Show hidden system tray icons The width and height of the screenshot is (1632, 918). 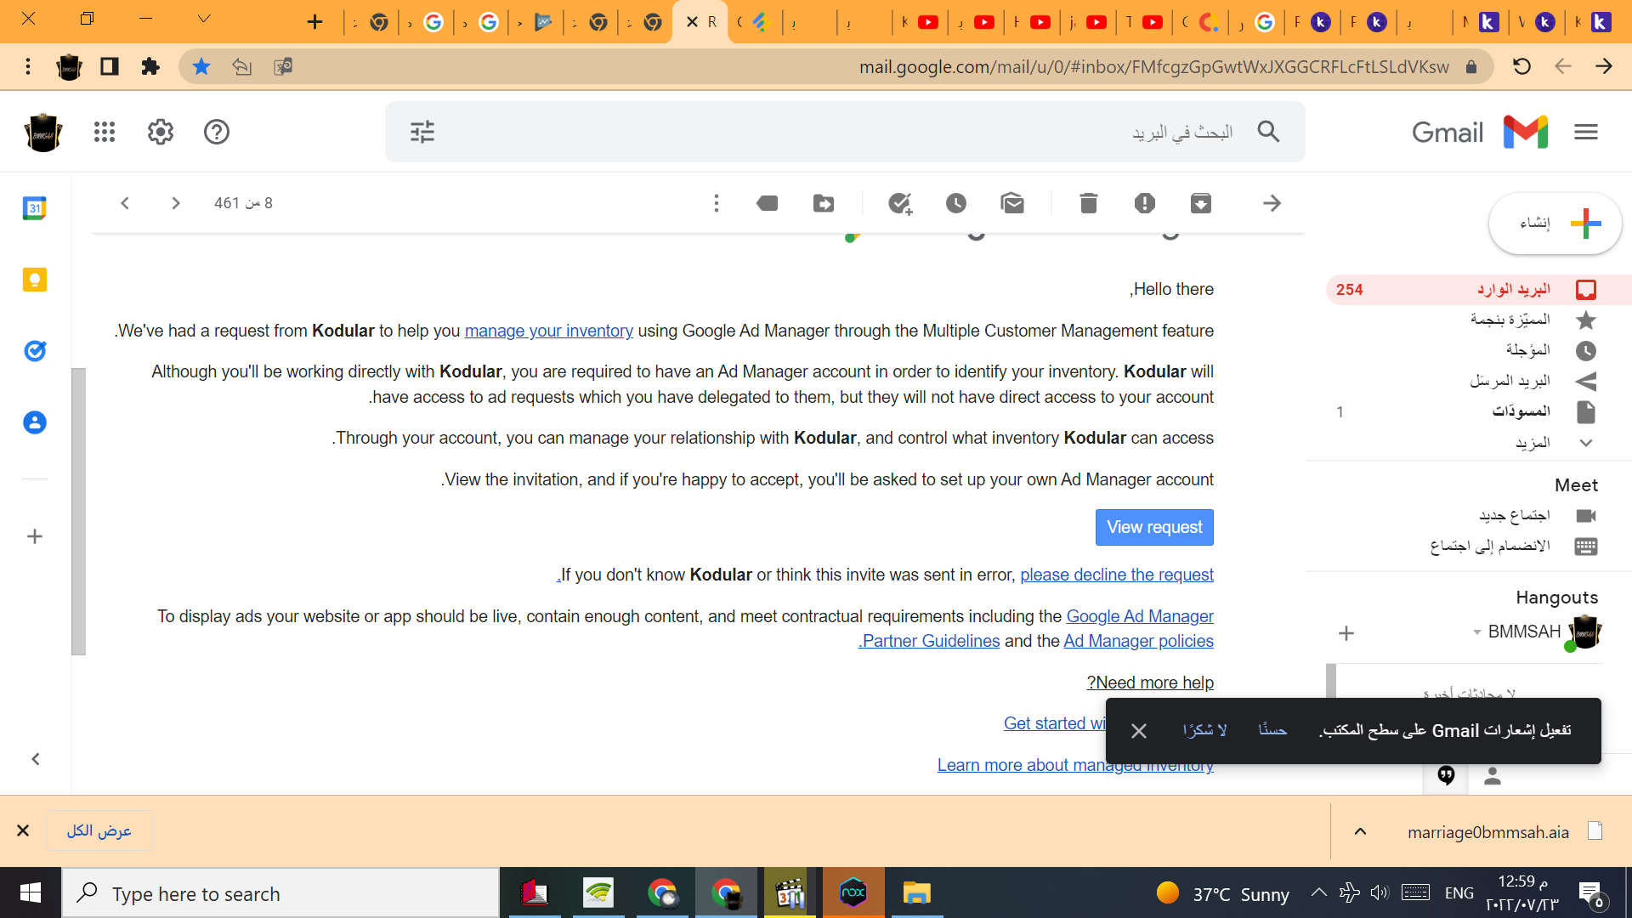1318,892
